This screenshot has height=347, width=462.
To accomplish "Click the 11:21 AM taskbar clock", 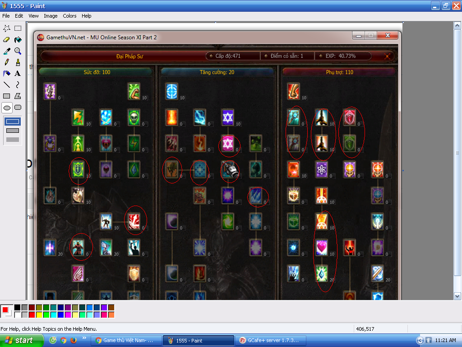I will pyautogui.click(x=445, y=341).
